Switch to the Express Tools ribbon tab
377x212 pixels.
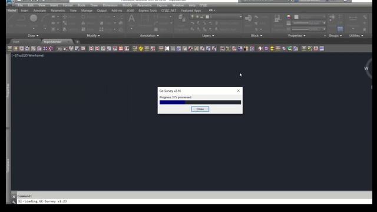147,11
